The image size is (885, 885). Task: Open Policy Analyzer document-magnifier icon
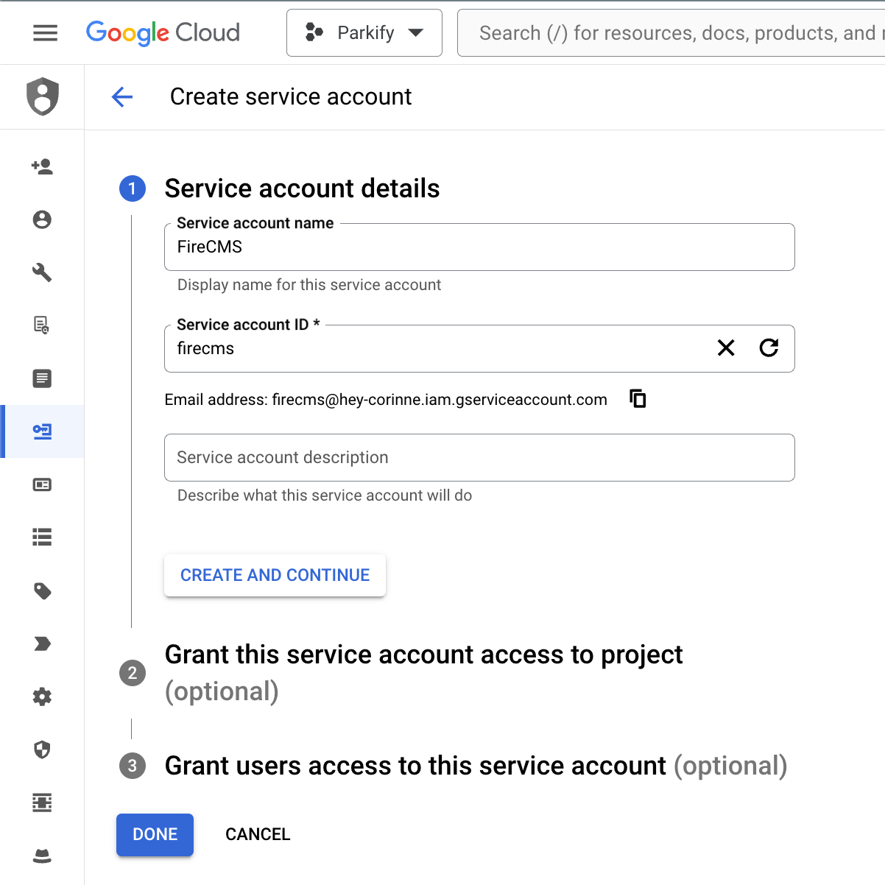tap(42, 325)
